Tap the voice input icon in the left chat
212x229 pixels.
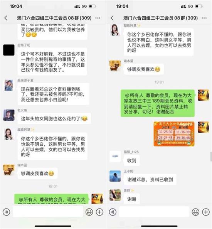pyautogui.click(x=6, y=212)
